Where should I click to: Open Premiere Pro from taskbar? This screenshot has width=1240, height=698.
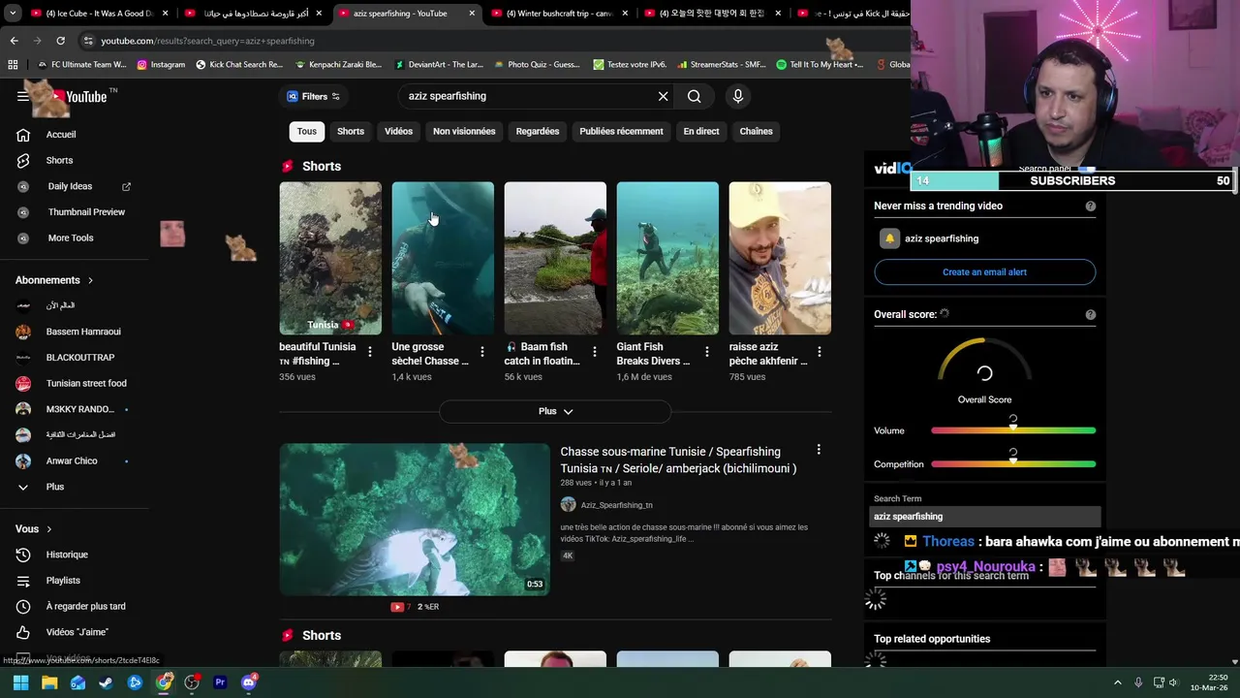[x=220, y=682]
